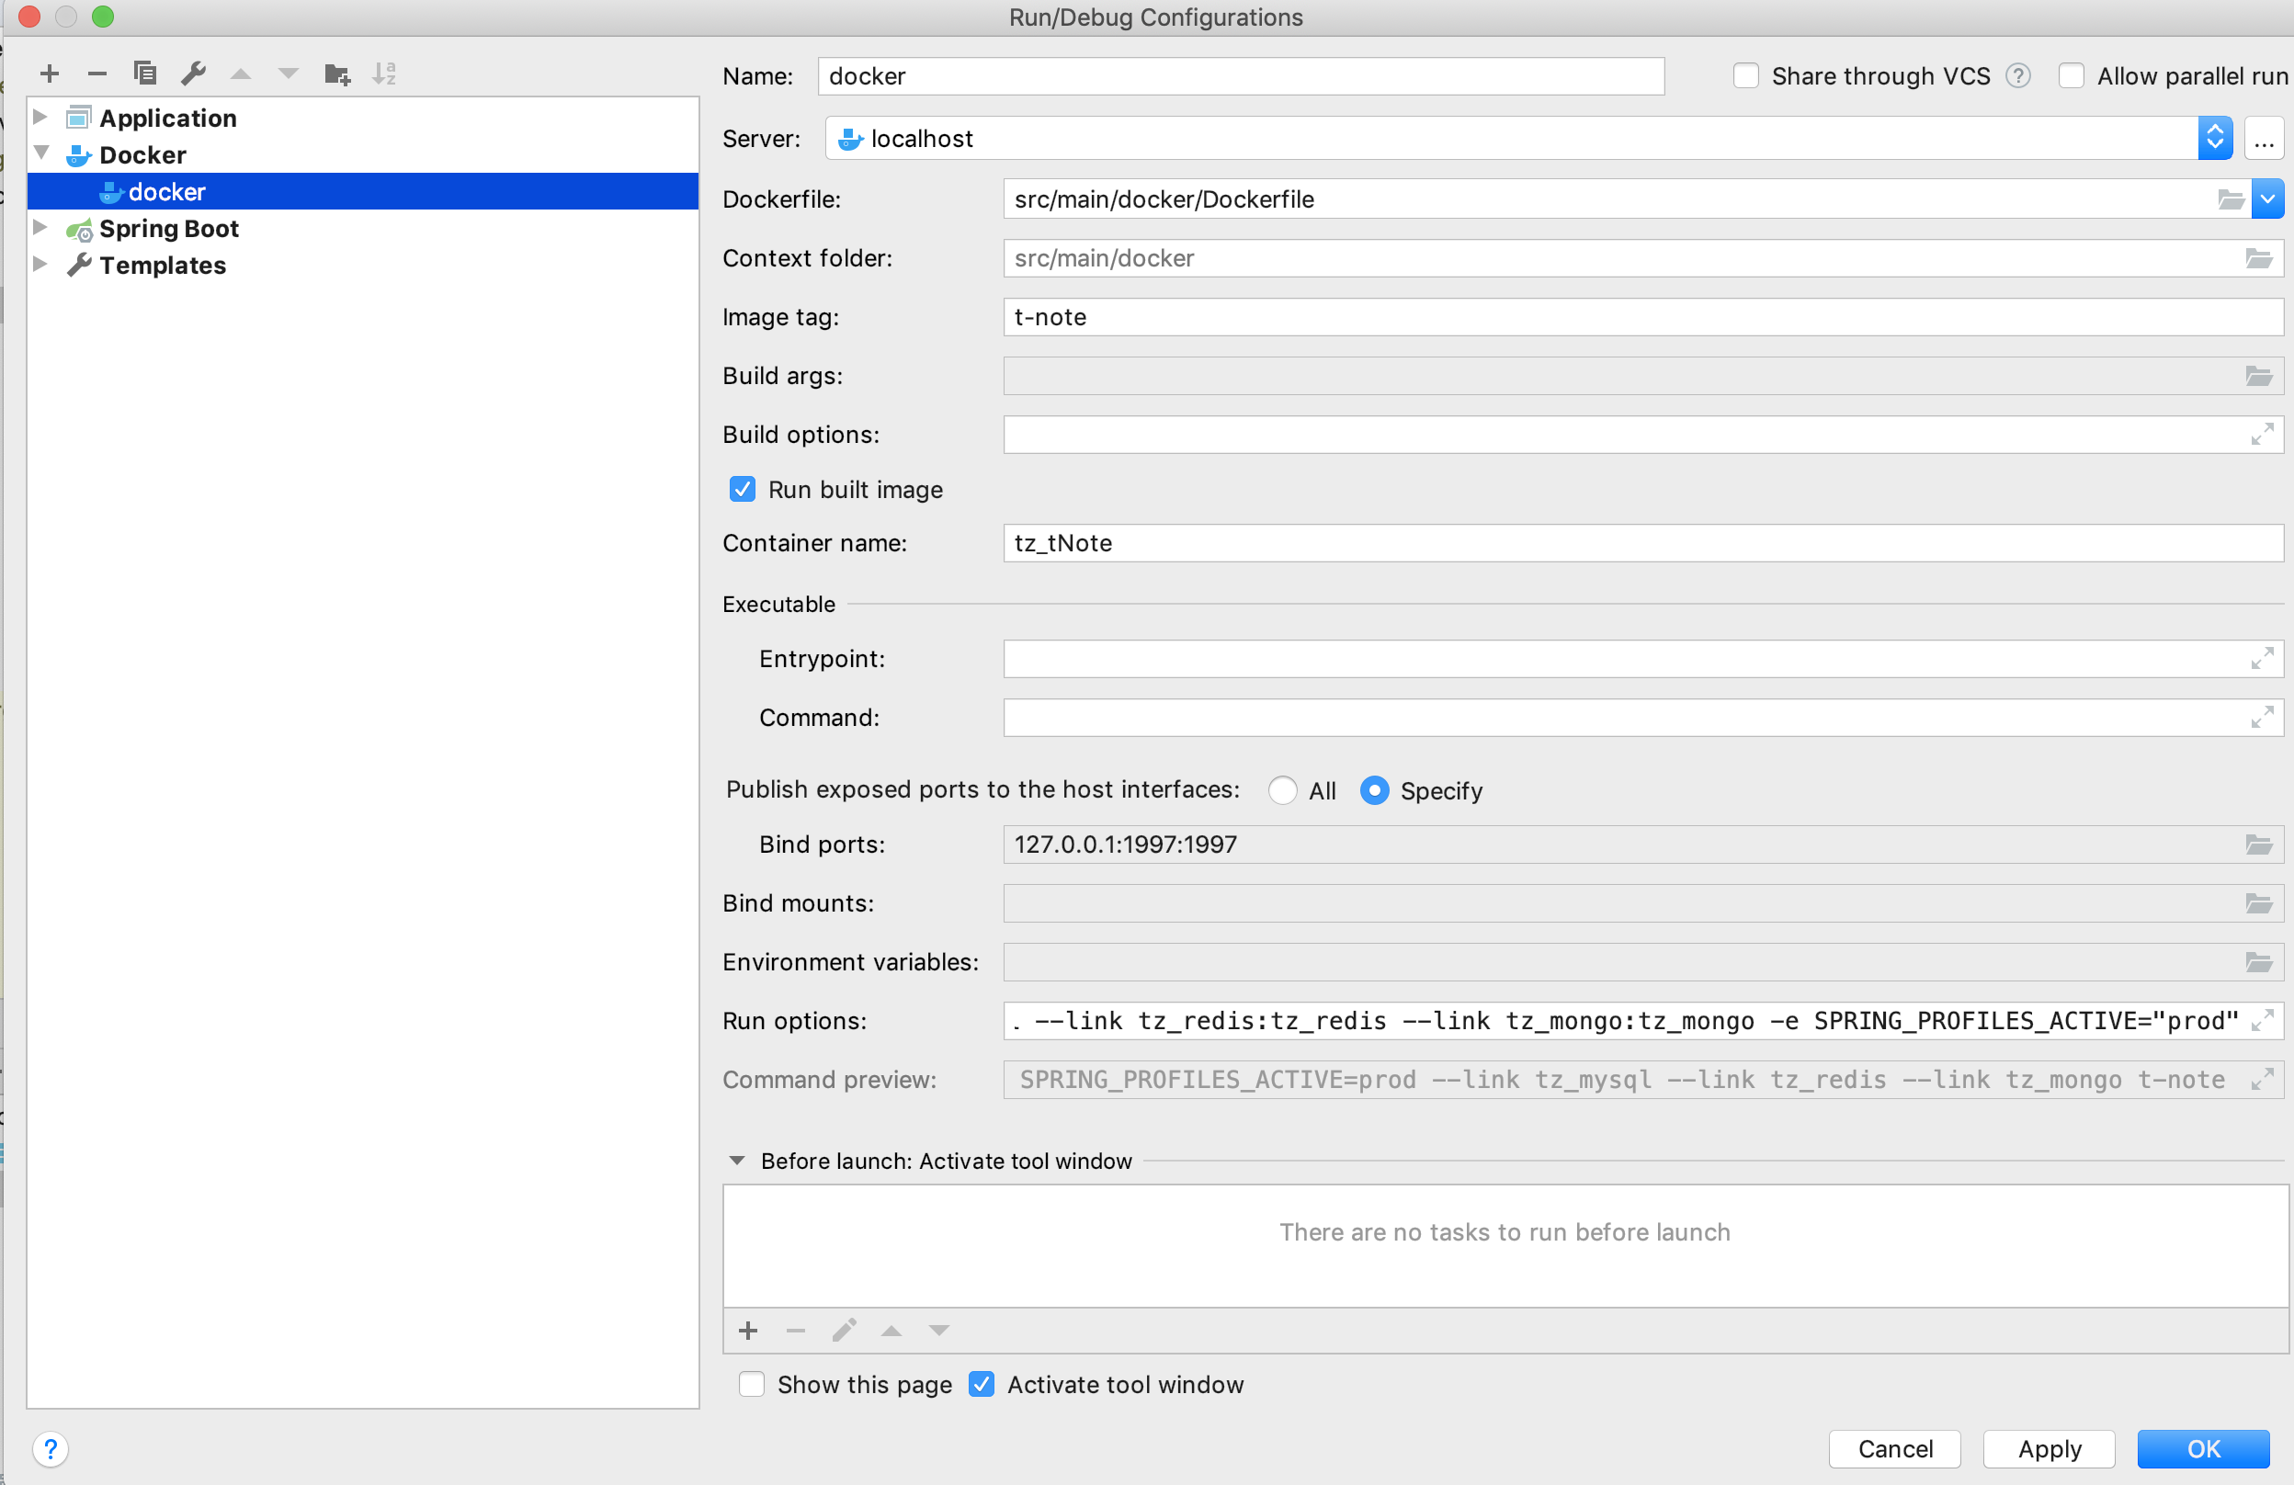Select the All ports radio button
This screenshot has width=2294, height=1485.
coord(1282,790)
